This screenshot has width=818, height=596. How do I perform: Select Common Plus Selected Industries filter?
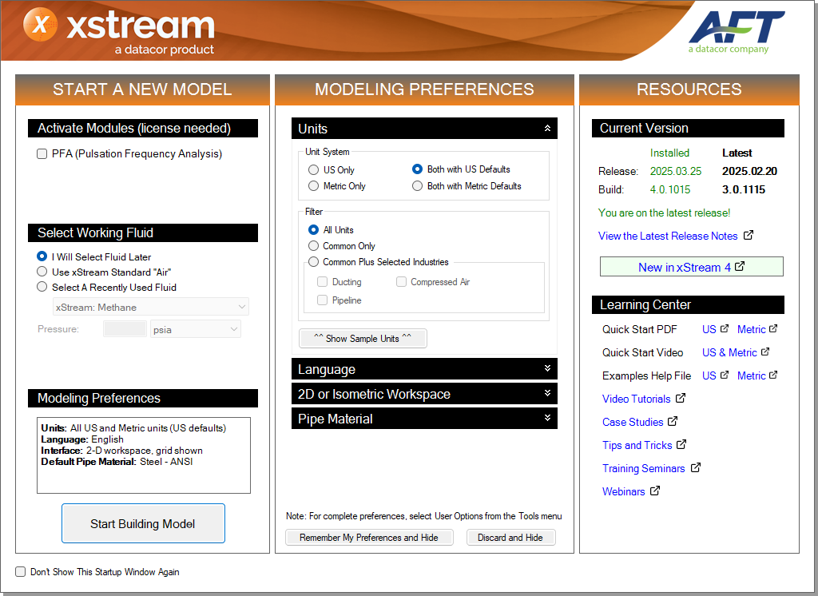point(313,262)
